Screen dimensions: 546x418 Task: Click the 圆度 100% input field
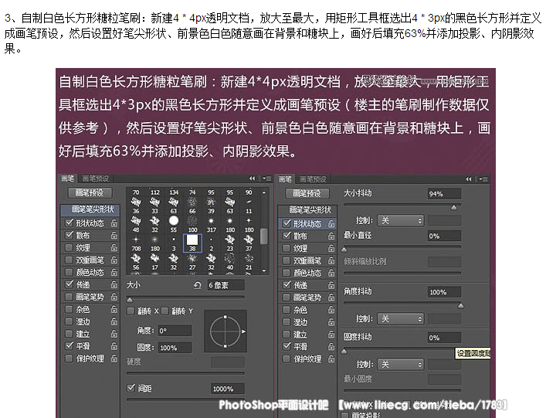tap(175, 348)
